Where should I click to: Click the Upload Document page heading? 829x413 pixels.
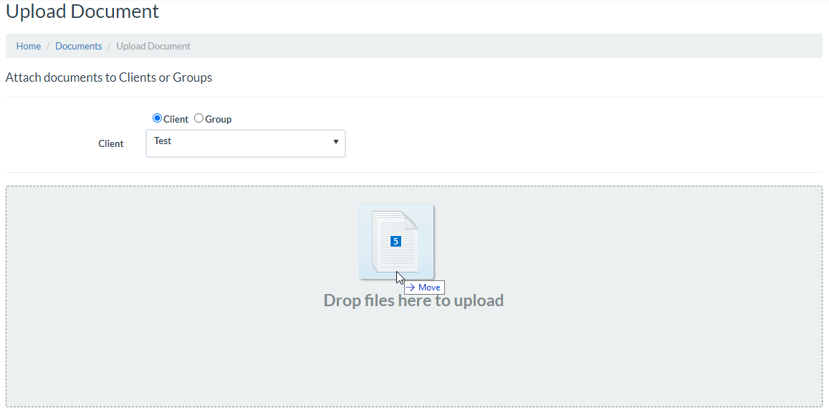(x=82, y=11)
